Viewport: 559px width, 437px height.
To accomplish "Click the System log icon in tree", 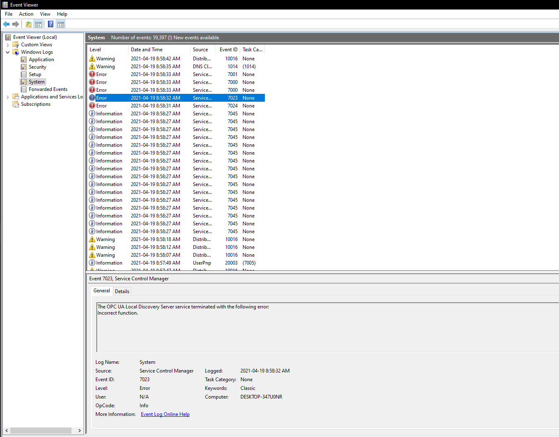I will [x=24, y=82].
